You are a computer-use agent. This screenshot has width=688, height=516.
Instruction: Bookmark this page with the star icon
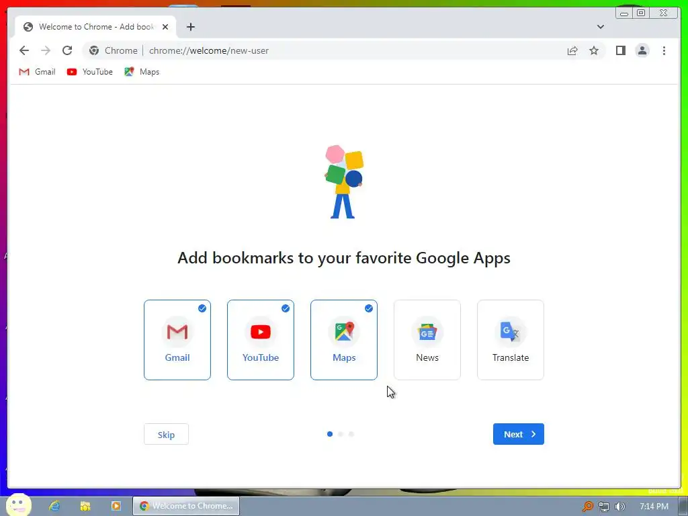[x=594, y=51]
